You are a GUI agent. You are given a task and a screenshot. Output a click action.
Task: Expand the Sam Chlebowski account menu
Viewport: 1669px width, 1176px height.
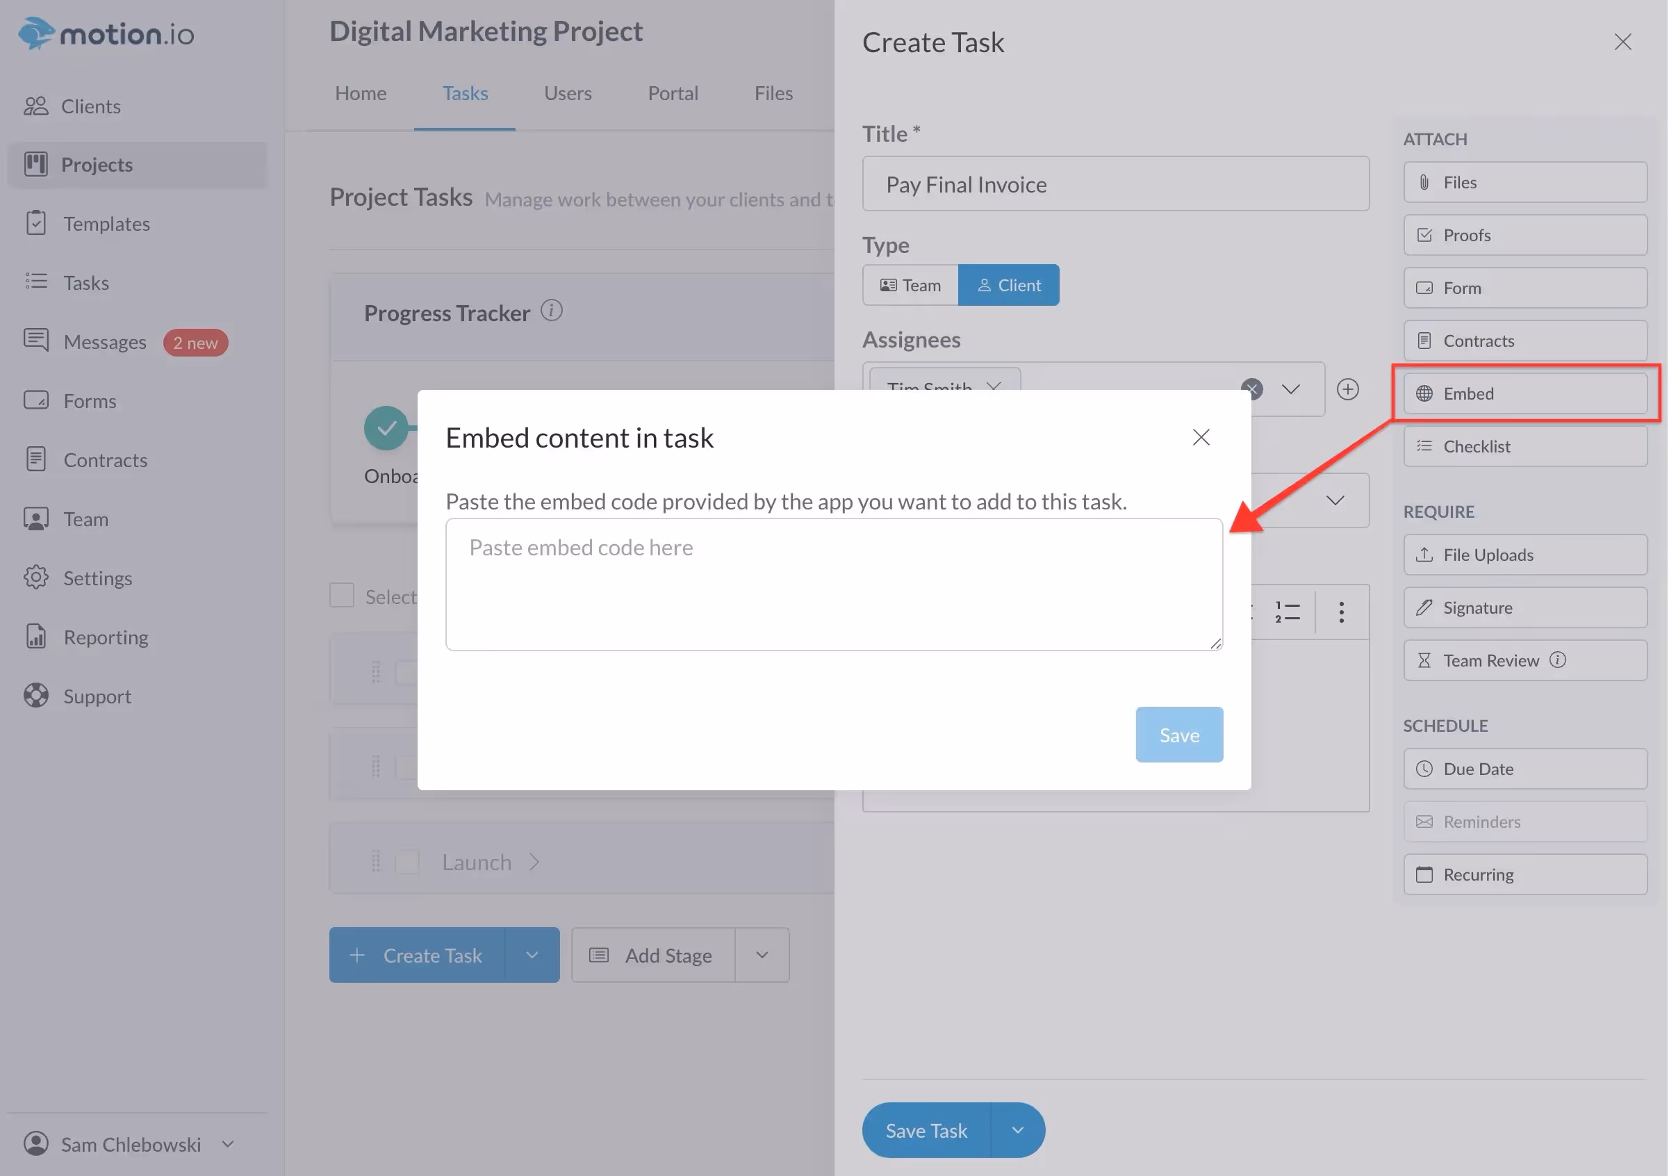tap(227, 1144)
